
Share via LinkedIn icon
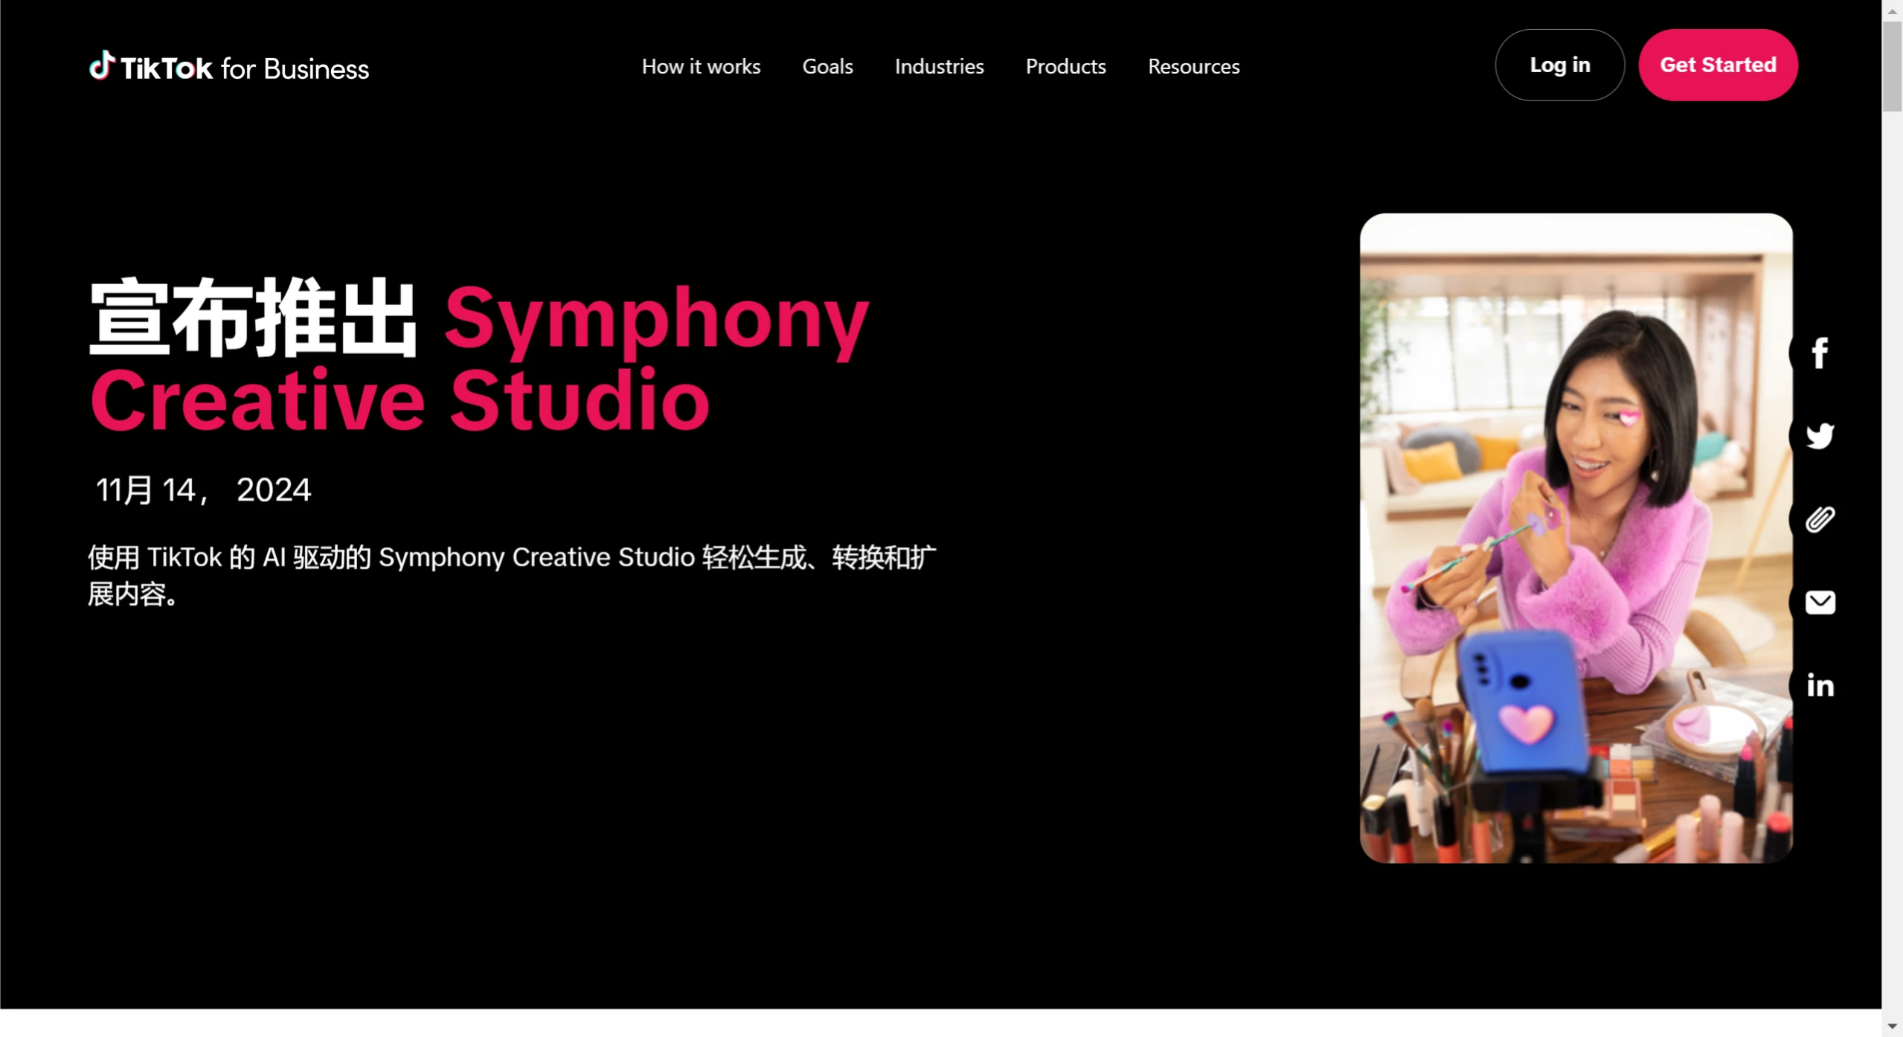tap(1820, 684)
